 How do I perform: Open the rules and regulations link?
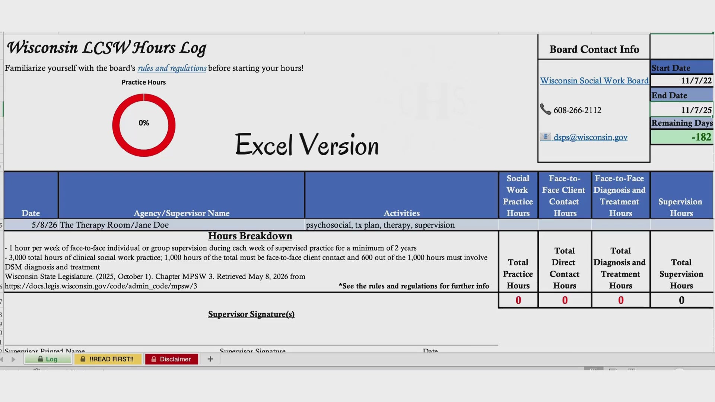172,68
